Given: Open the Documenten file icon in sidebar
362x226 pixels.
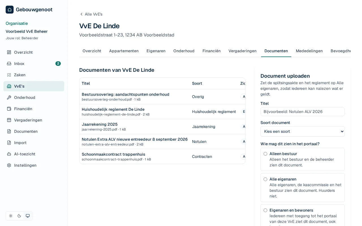Looking at the screenshot, I should (9, 131).
